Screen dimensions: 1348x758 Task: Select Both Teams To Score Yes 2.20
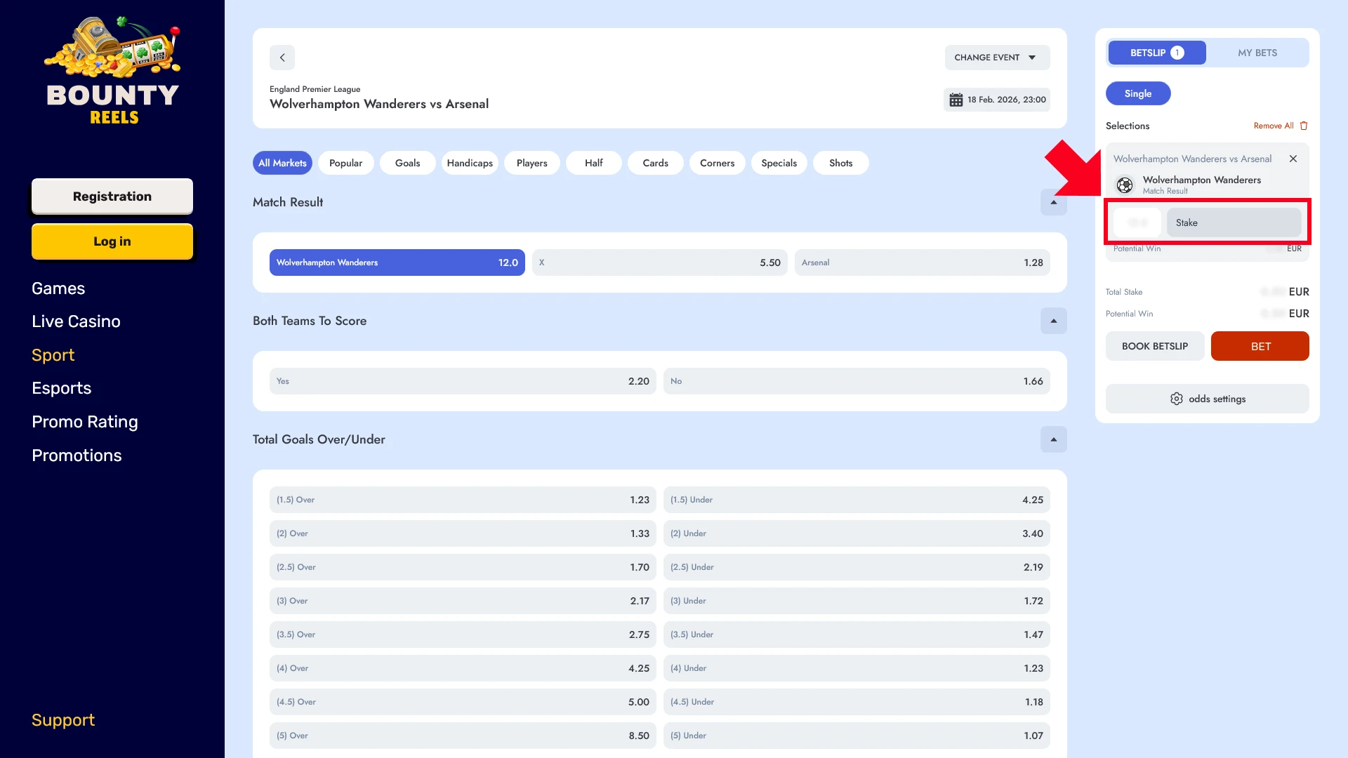462,381
